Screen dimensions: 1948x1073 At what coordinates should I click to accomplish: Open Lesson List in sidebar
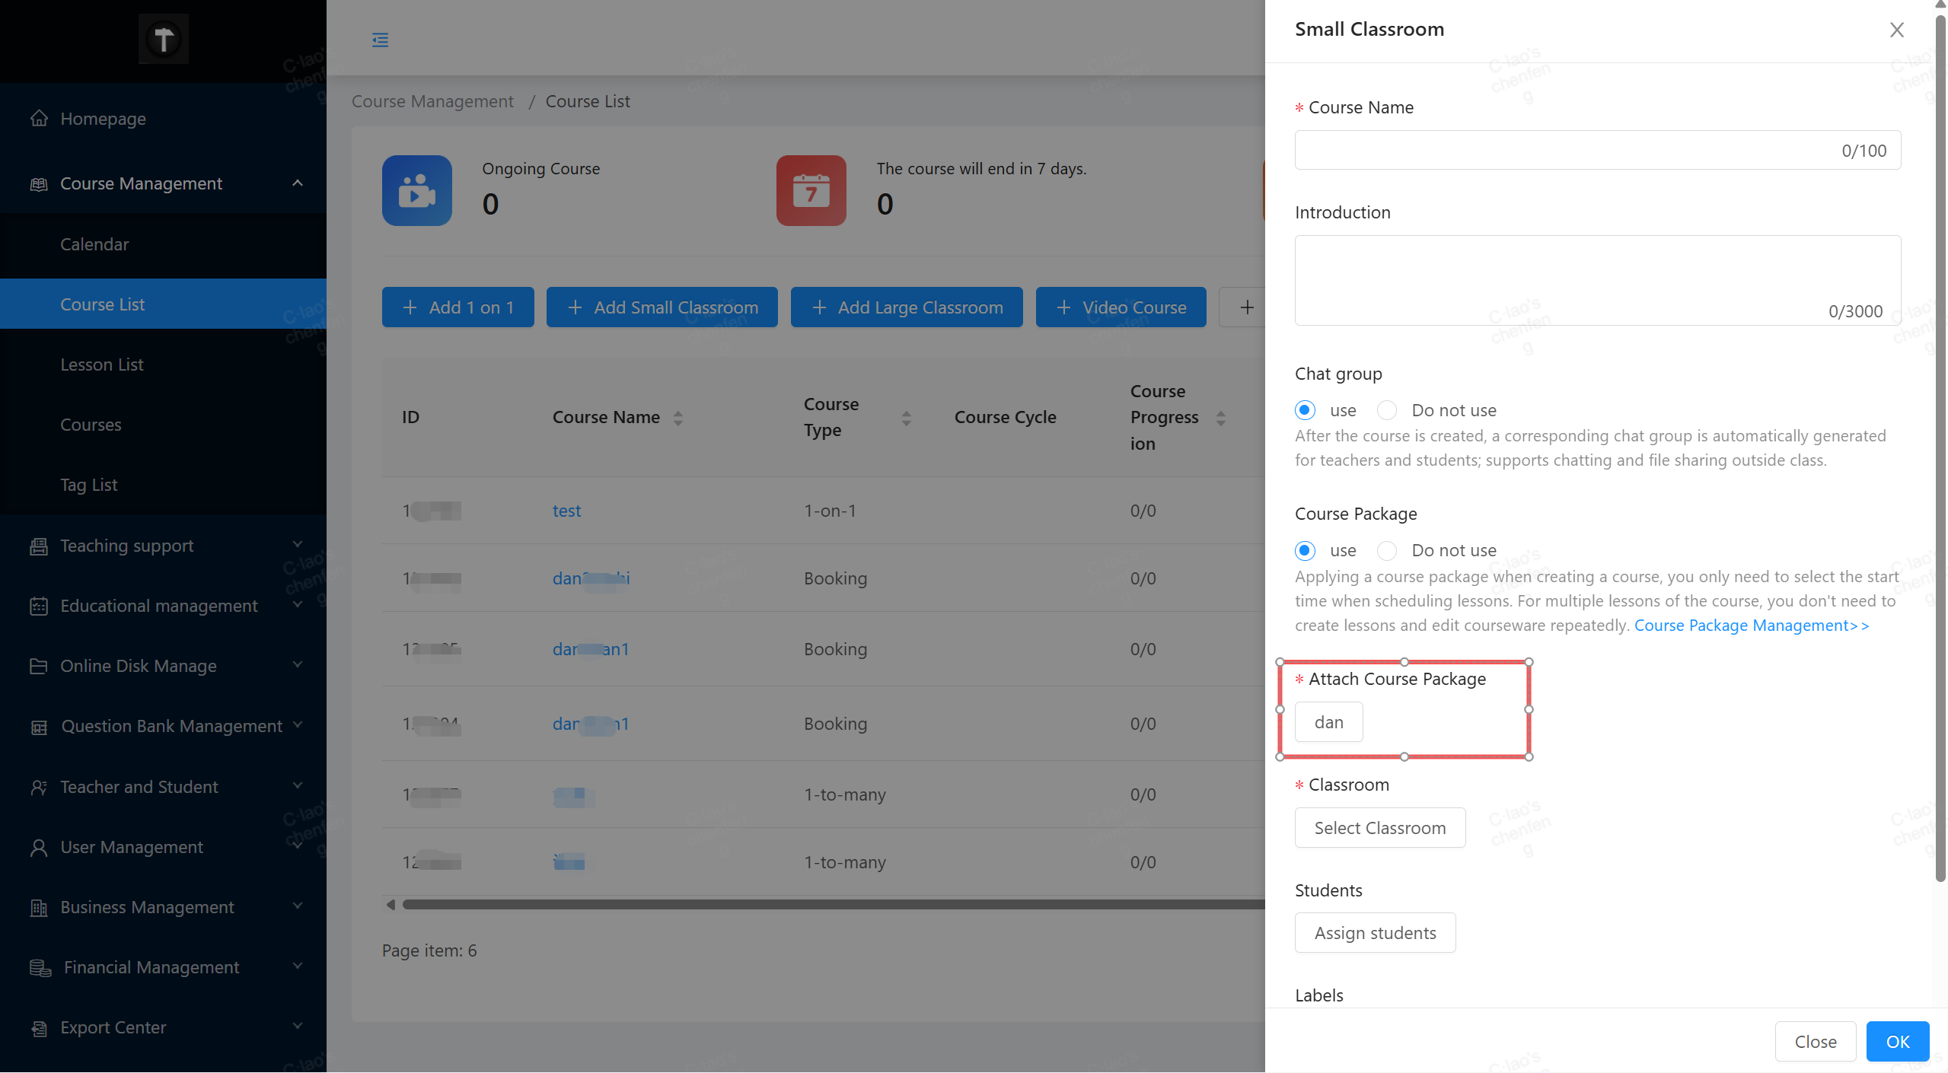[102, 365]
